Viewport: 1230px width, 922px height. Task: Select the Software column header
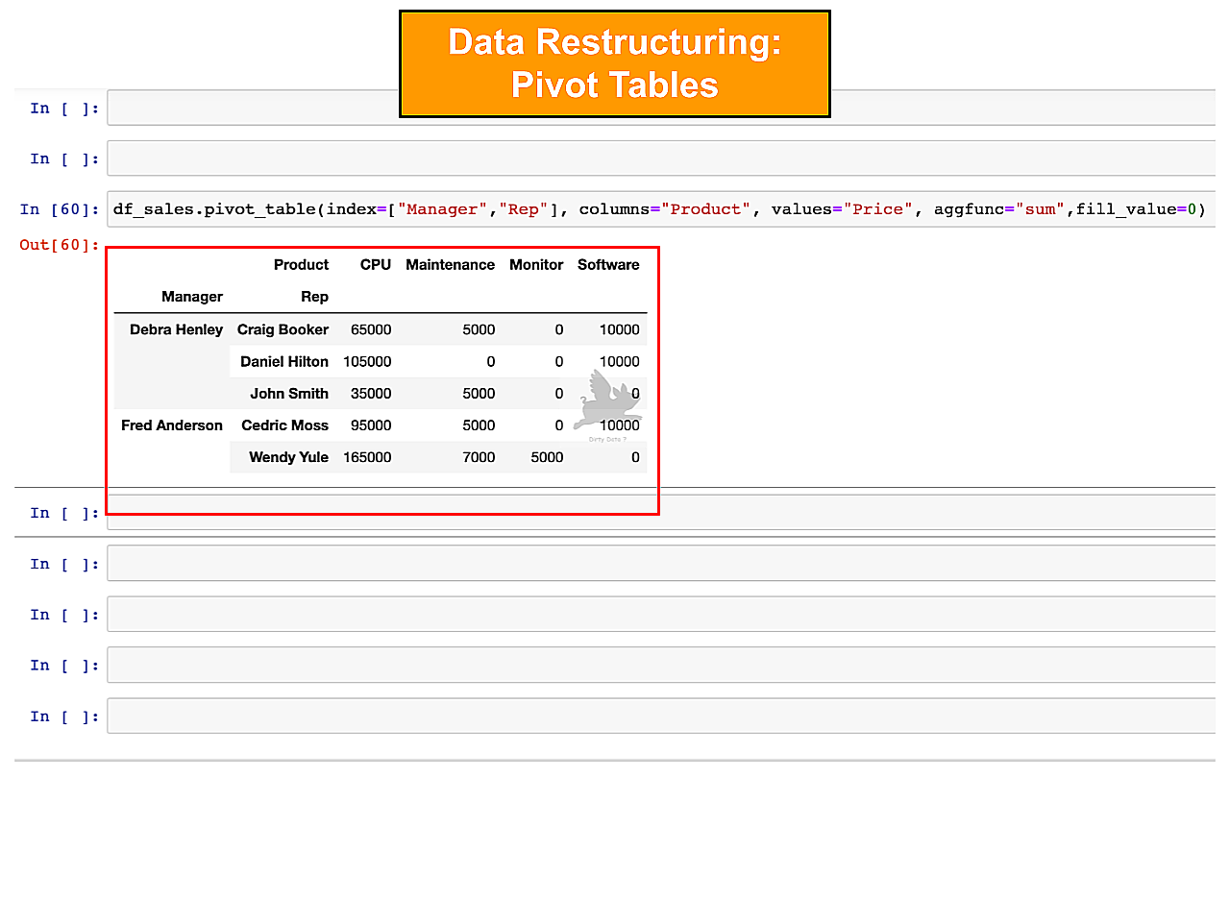coord(608,265)
